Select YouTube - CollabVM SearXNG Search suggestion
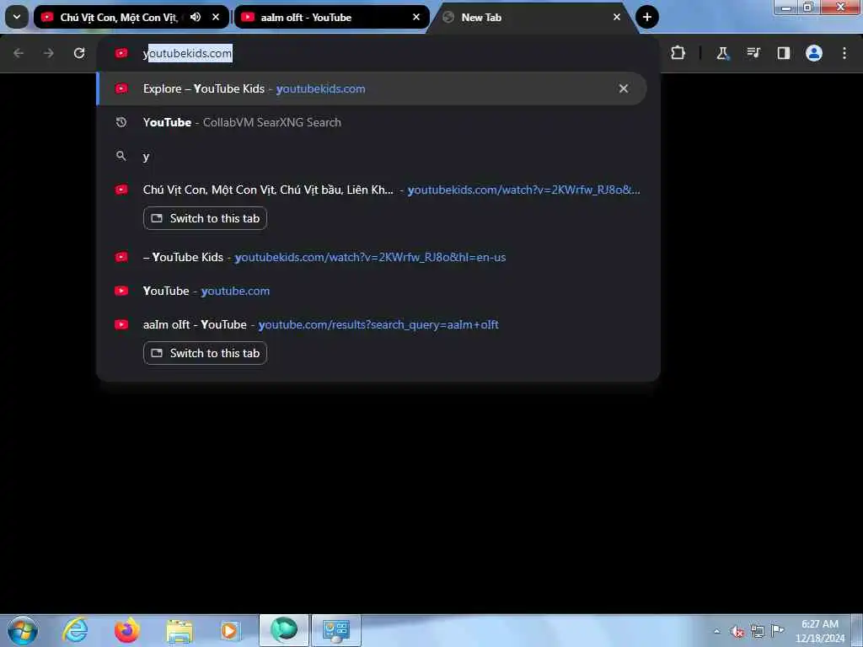The height and width of the screenshot is (647, 863). click(x=372, y=122)
